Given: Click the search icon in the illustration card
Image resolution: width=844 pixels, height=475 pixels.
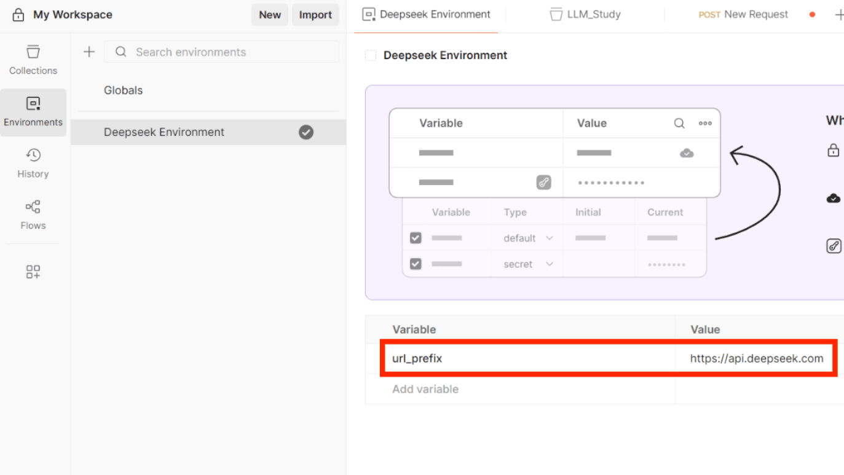Looking at the screenshot, I should coord(679,123).
